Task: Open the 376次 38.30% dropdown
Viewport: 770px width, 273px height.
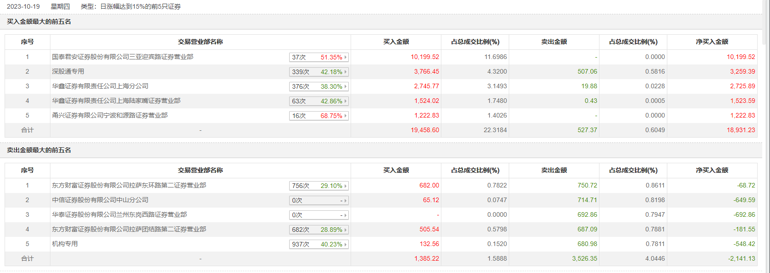Action: 319,86
